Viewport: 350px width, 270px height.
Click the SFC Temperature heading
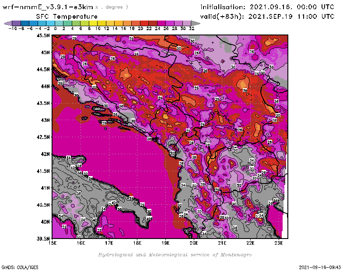(x=67, y=17)
